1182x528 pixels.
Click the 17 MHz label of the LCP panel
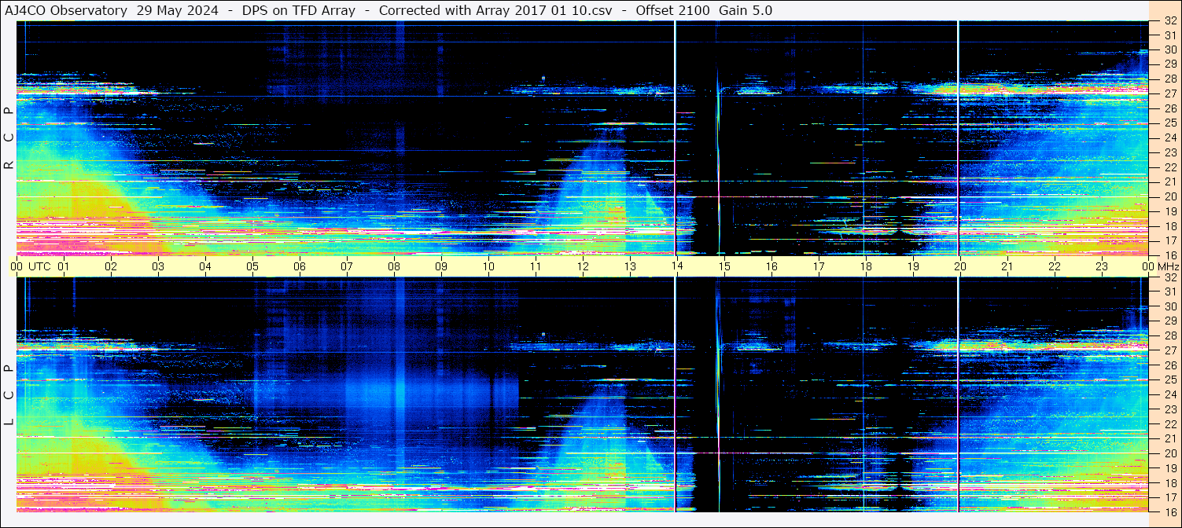coord(1169,497)
